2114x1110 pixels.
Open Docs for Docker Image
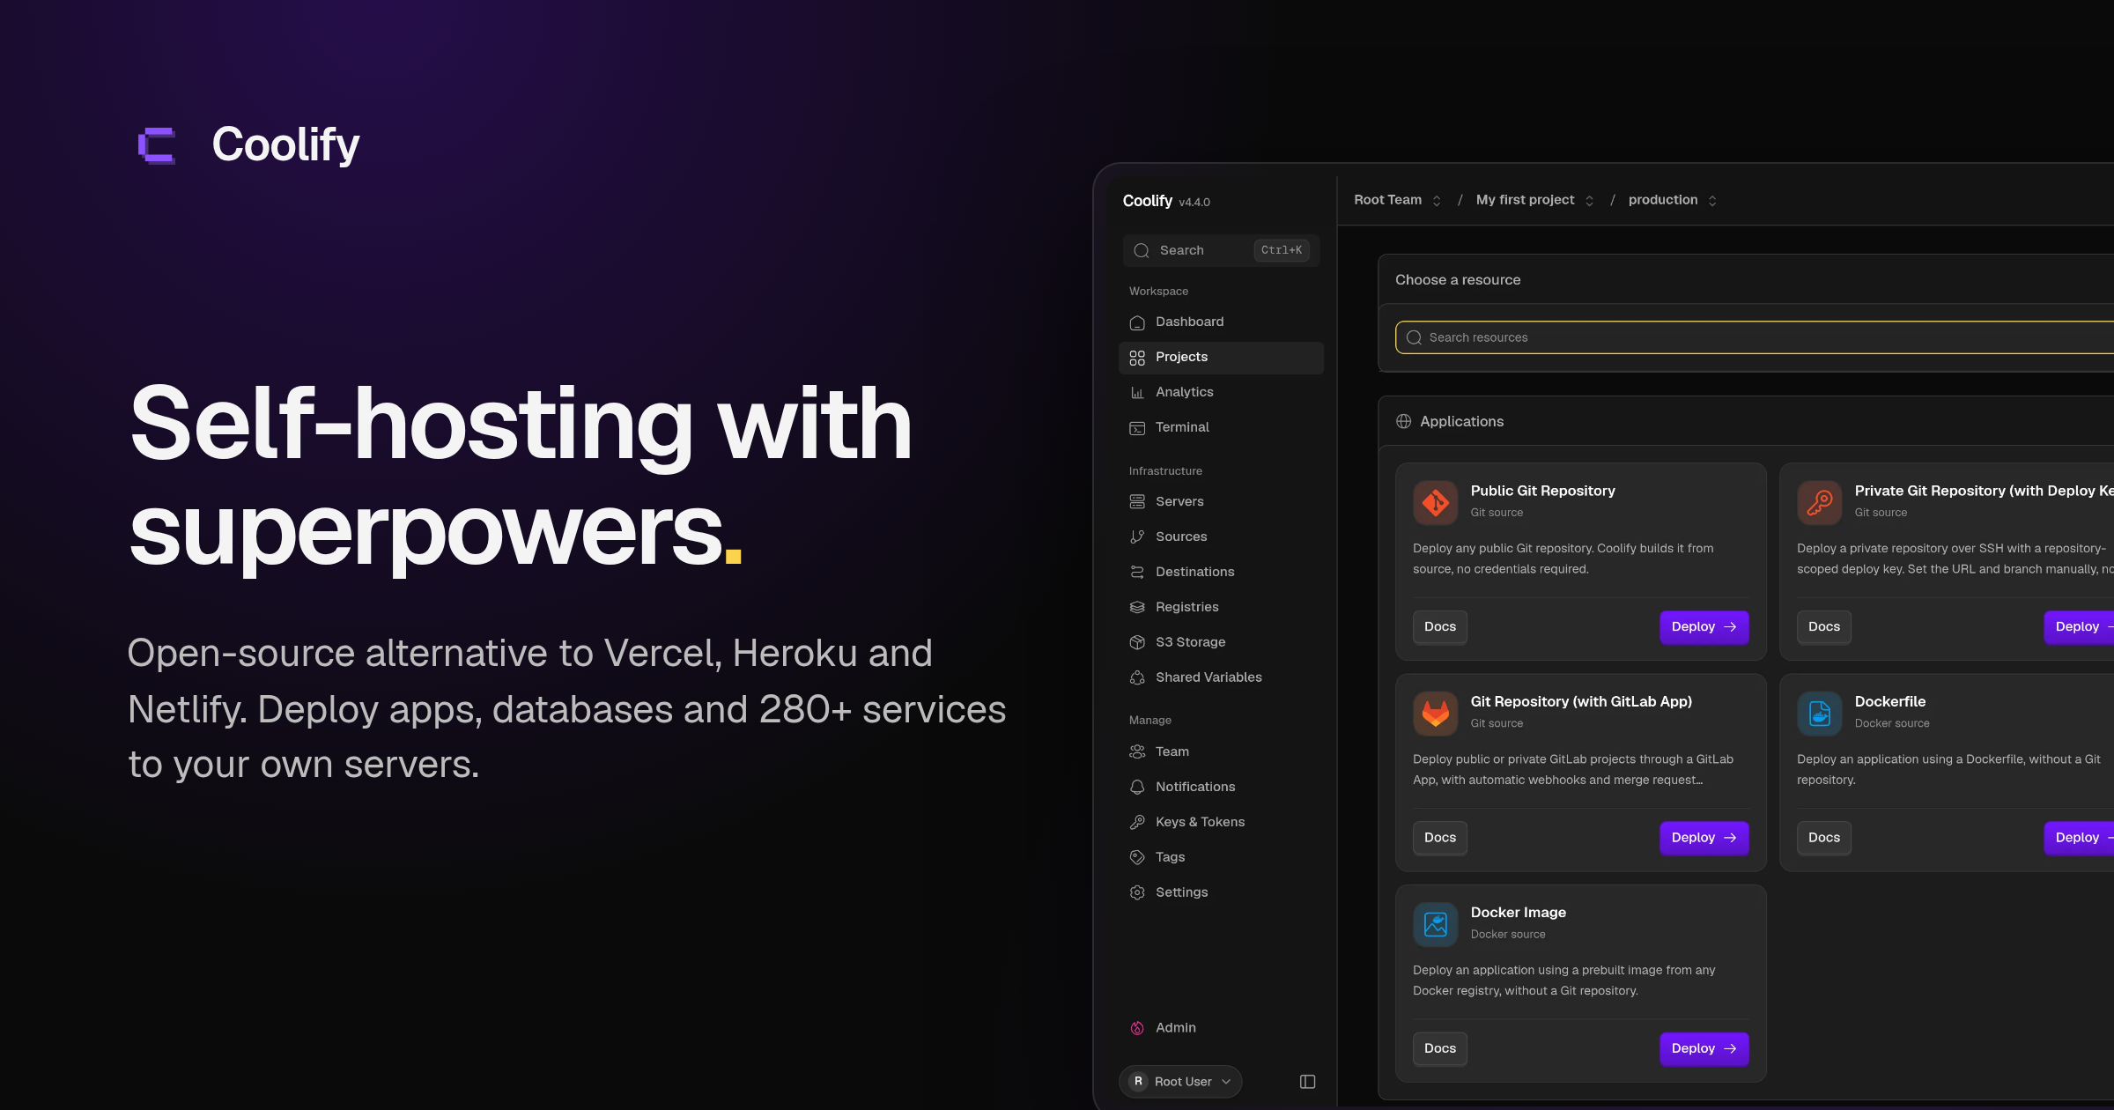click(1439, 1048)
